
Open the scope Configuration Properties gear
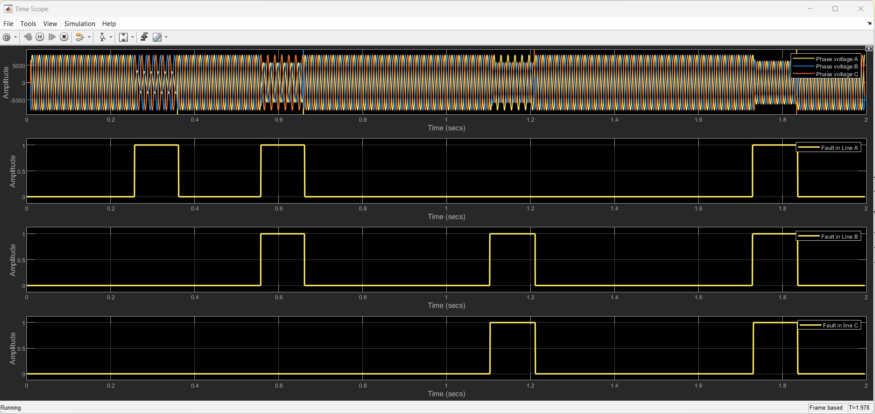6,37
